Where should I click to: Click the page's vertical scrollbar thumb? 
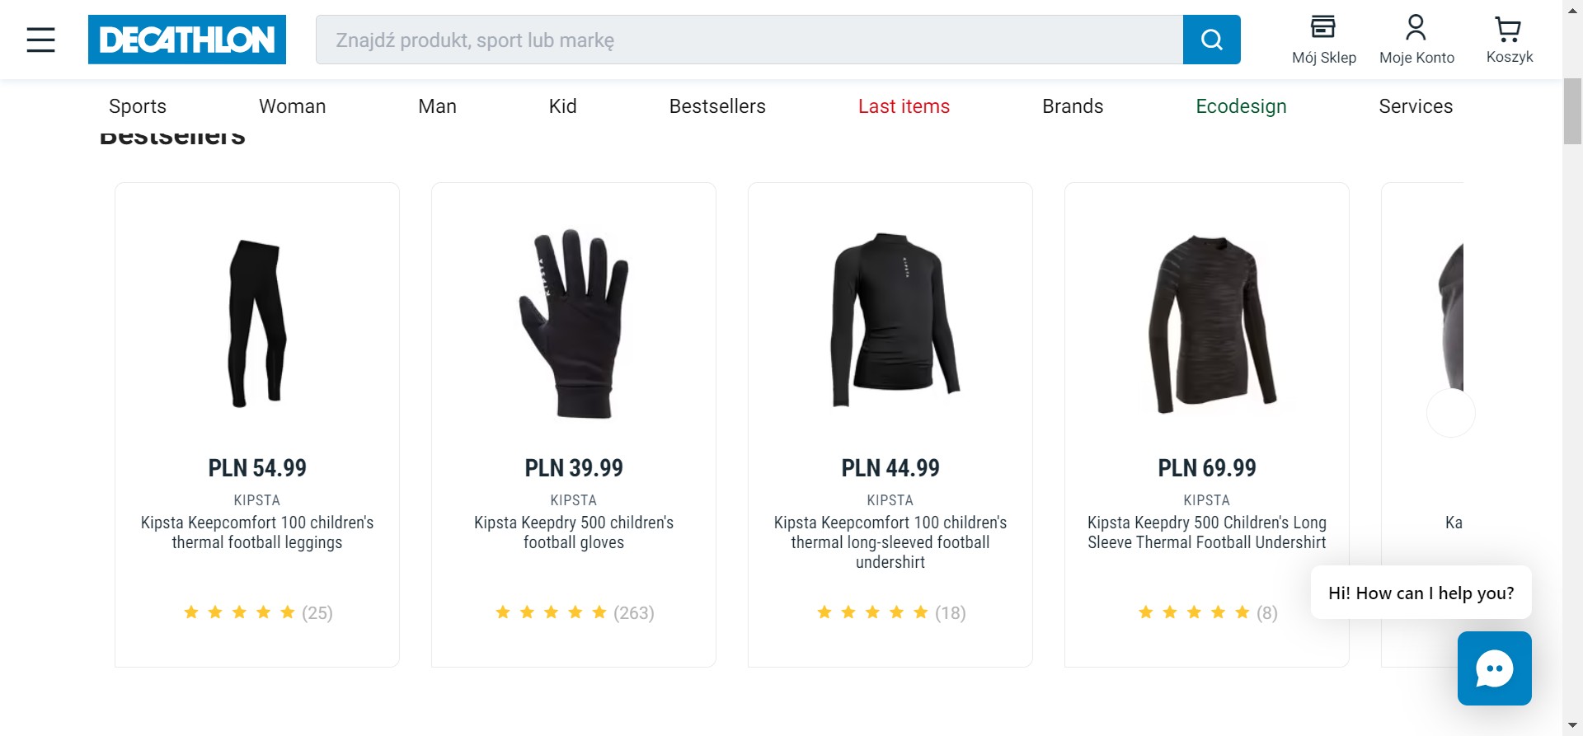[1572, 111]
